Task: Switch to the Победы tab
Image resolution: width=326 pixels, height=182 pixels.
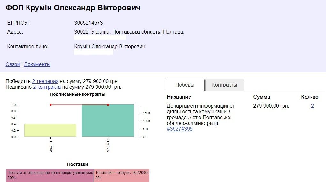Action: pyautogui.click(x=185, y=85)
